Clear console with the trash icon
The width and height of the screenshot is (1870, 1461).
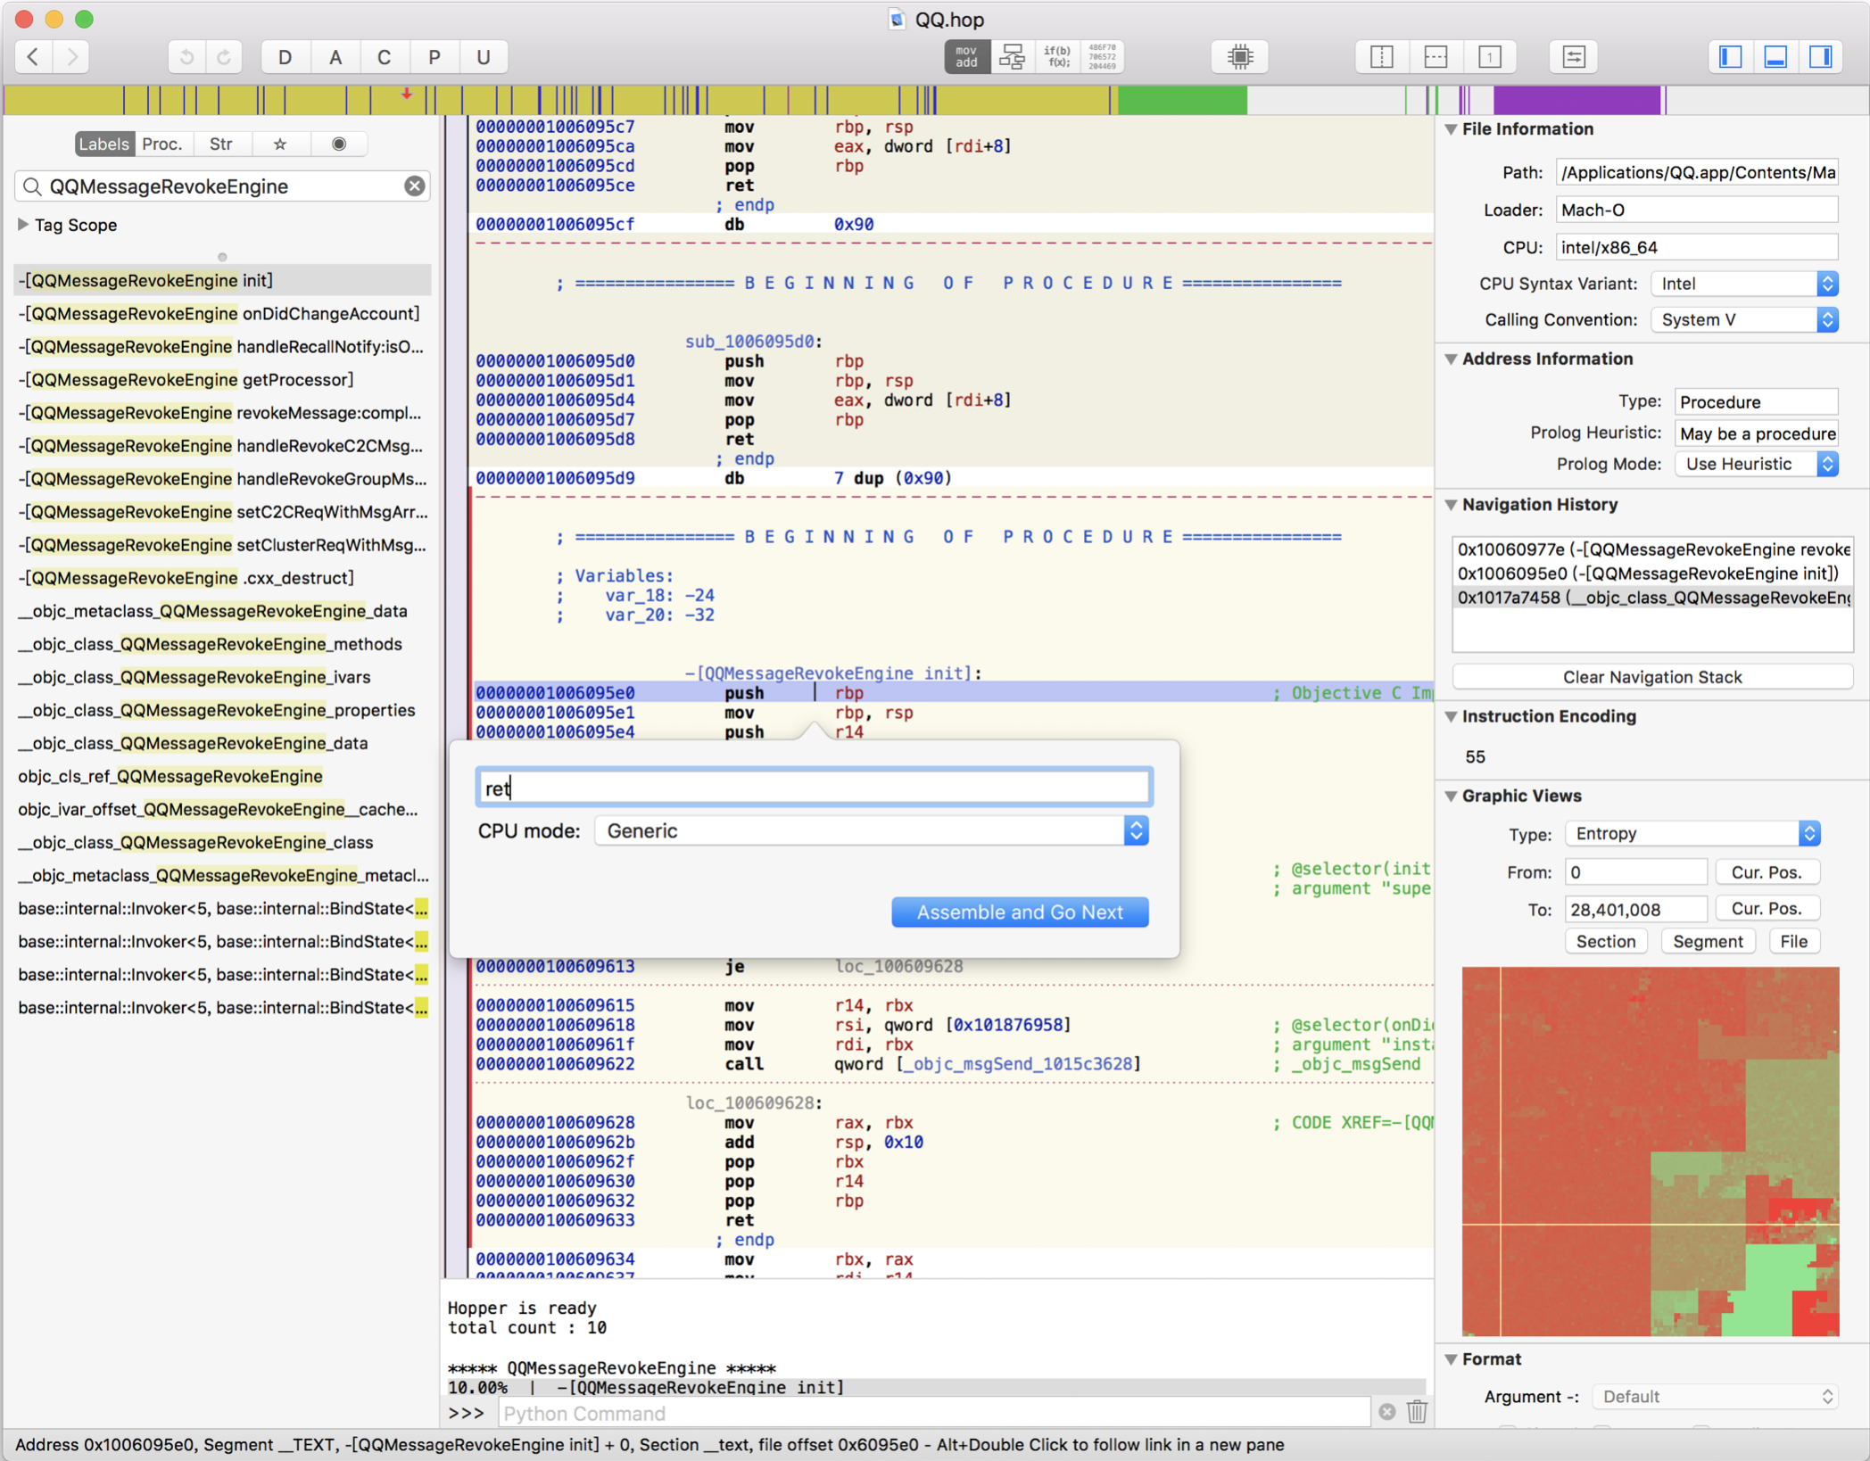pos(1417,1412)
